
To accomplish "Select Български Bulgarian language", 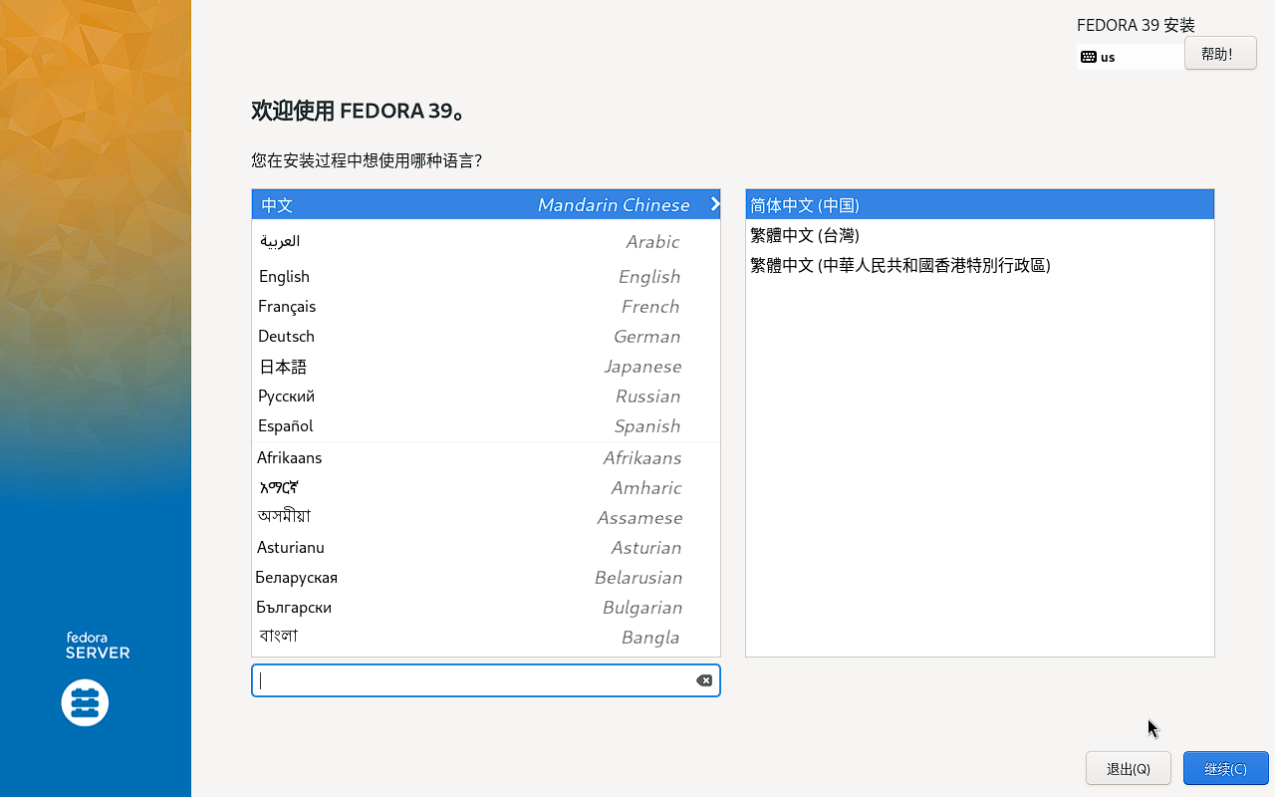I will pos(486,607).
